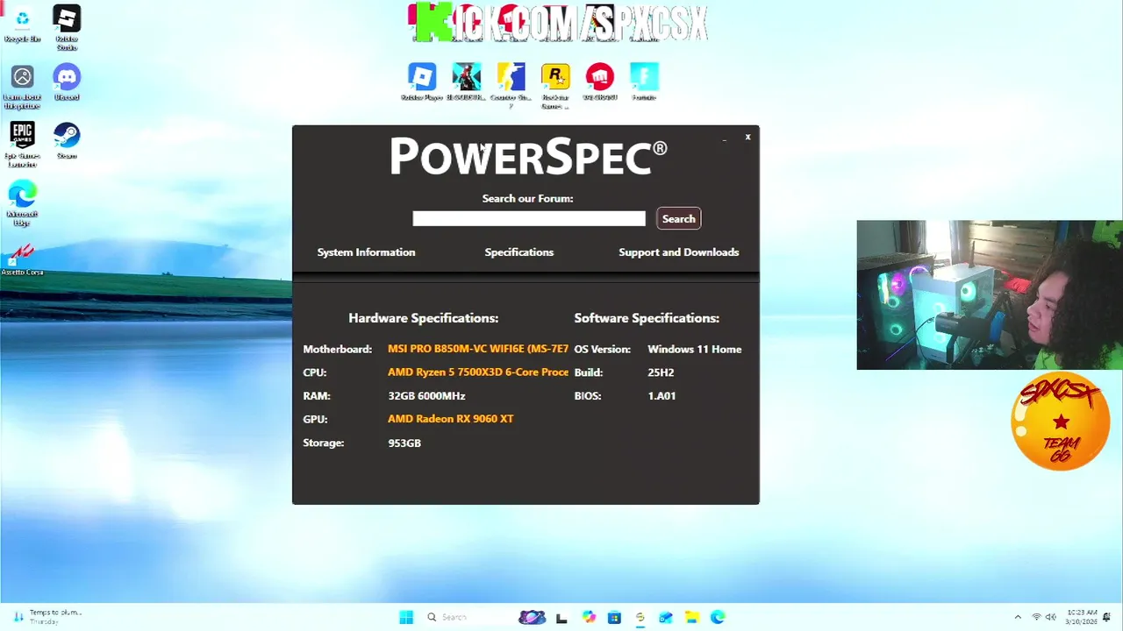
Task: Open the Counter-Strike 2 desktop icon
Action: [511, 83]
